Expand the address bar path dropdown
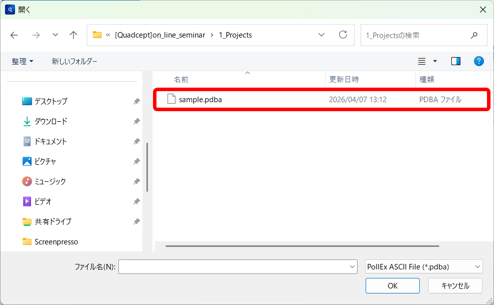 point(321,35)
